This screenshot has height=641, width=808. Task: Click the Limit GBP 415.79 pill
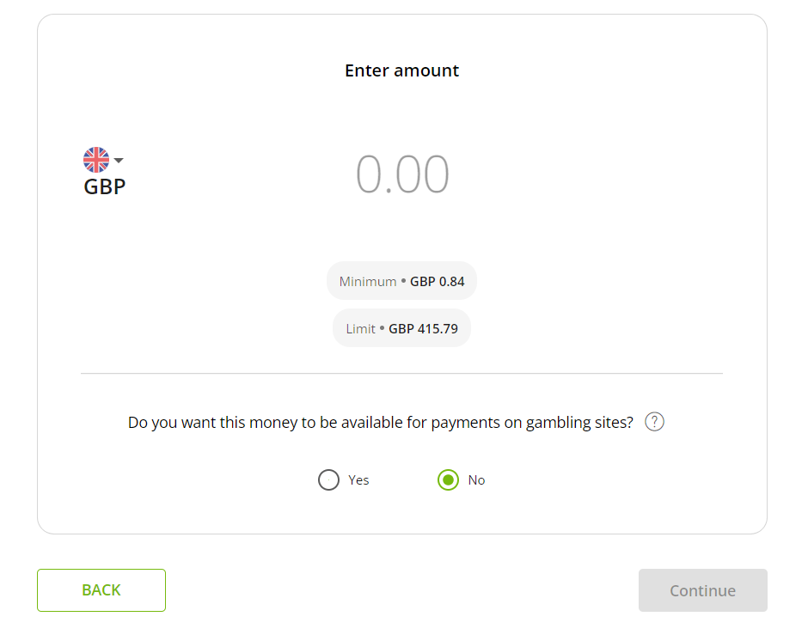coord(402,328)
